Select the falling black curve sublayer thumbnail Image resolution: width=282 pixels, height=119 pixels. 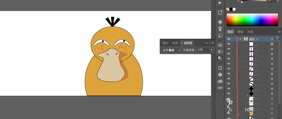click(x=251, y=84)
